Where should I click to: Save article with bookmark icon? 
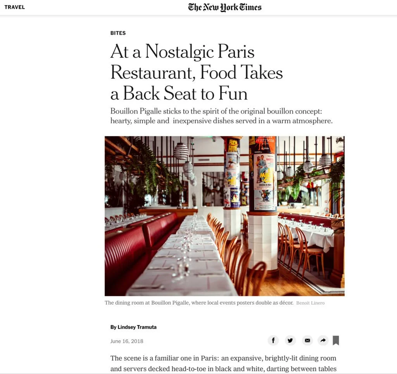[x=336, y=340]
